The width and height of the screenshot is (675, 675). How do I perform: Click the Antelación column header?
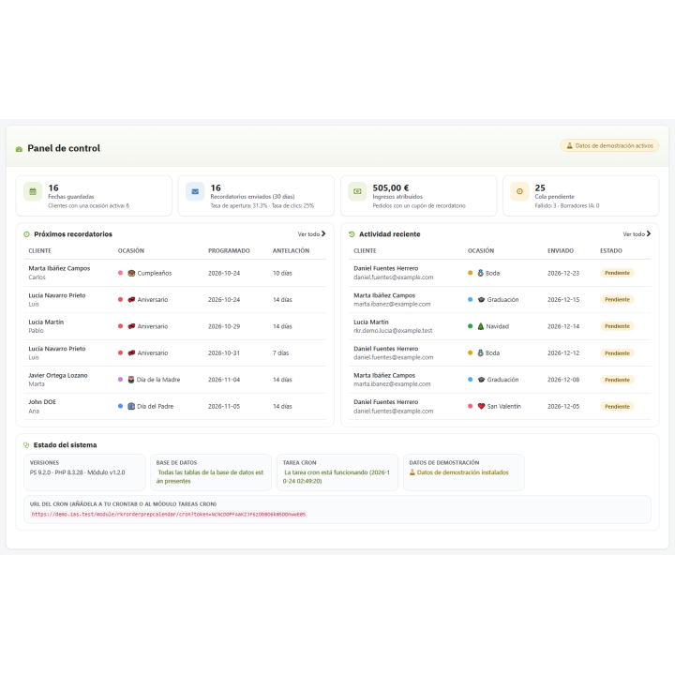pyautogui.click(x=291, y=250)
